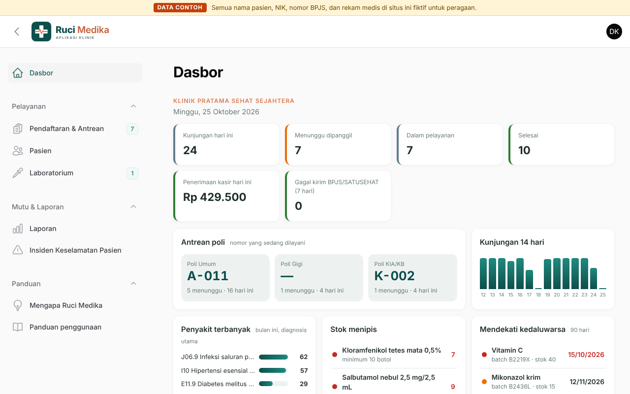Open the Ruci Medika logo icon

click(x=41, y=32)
